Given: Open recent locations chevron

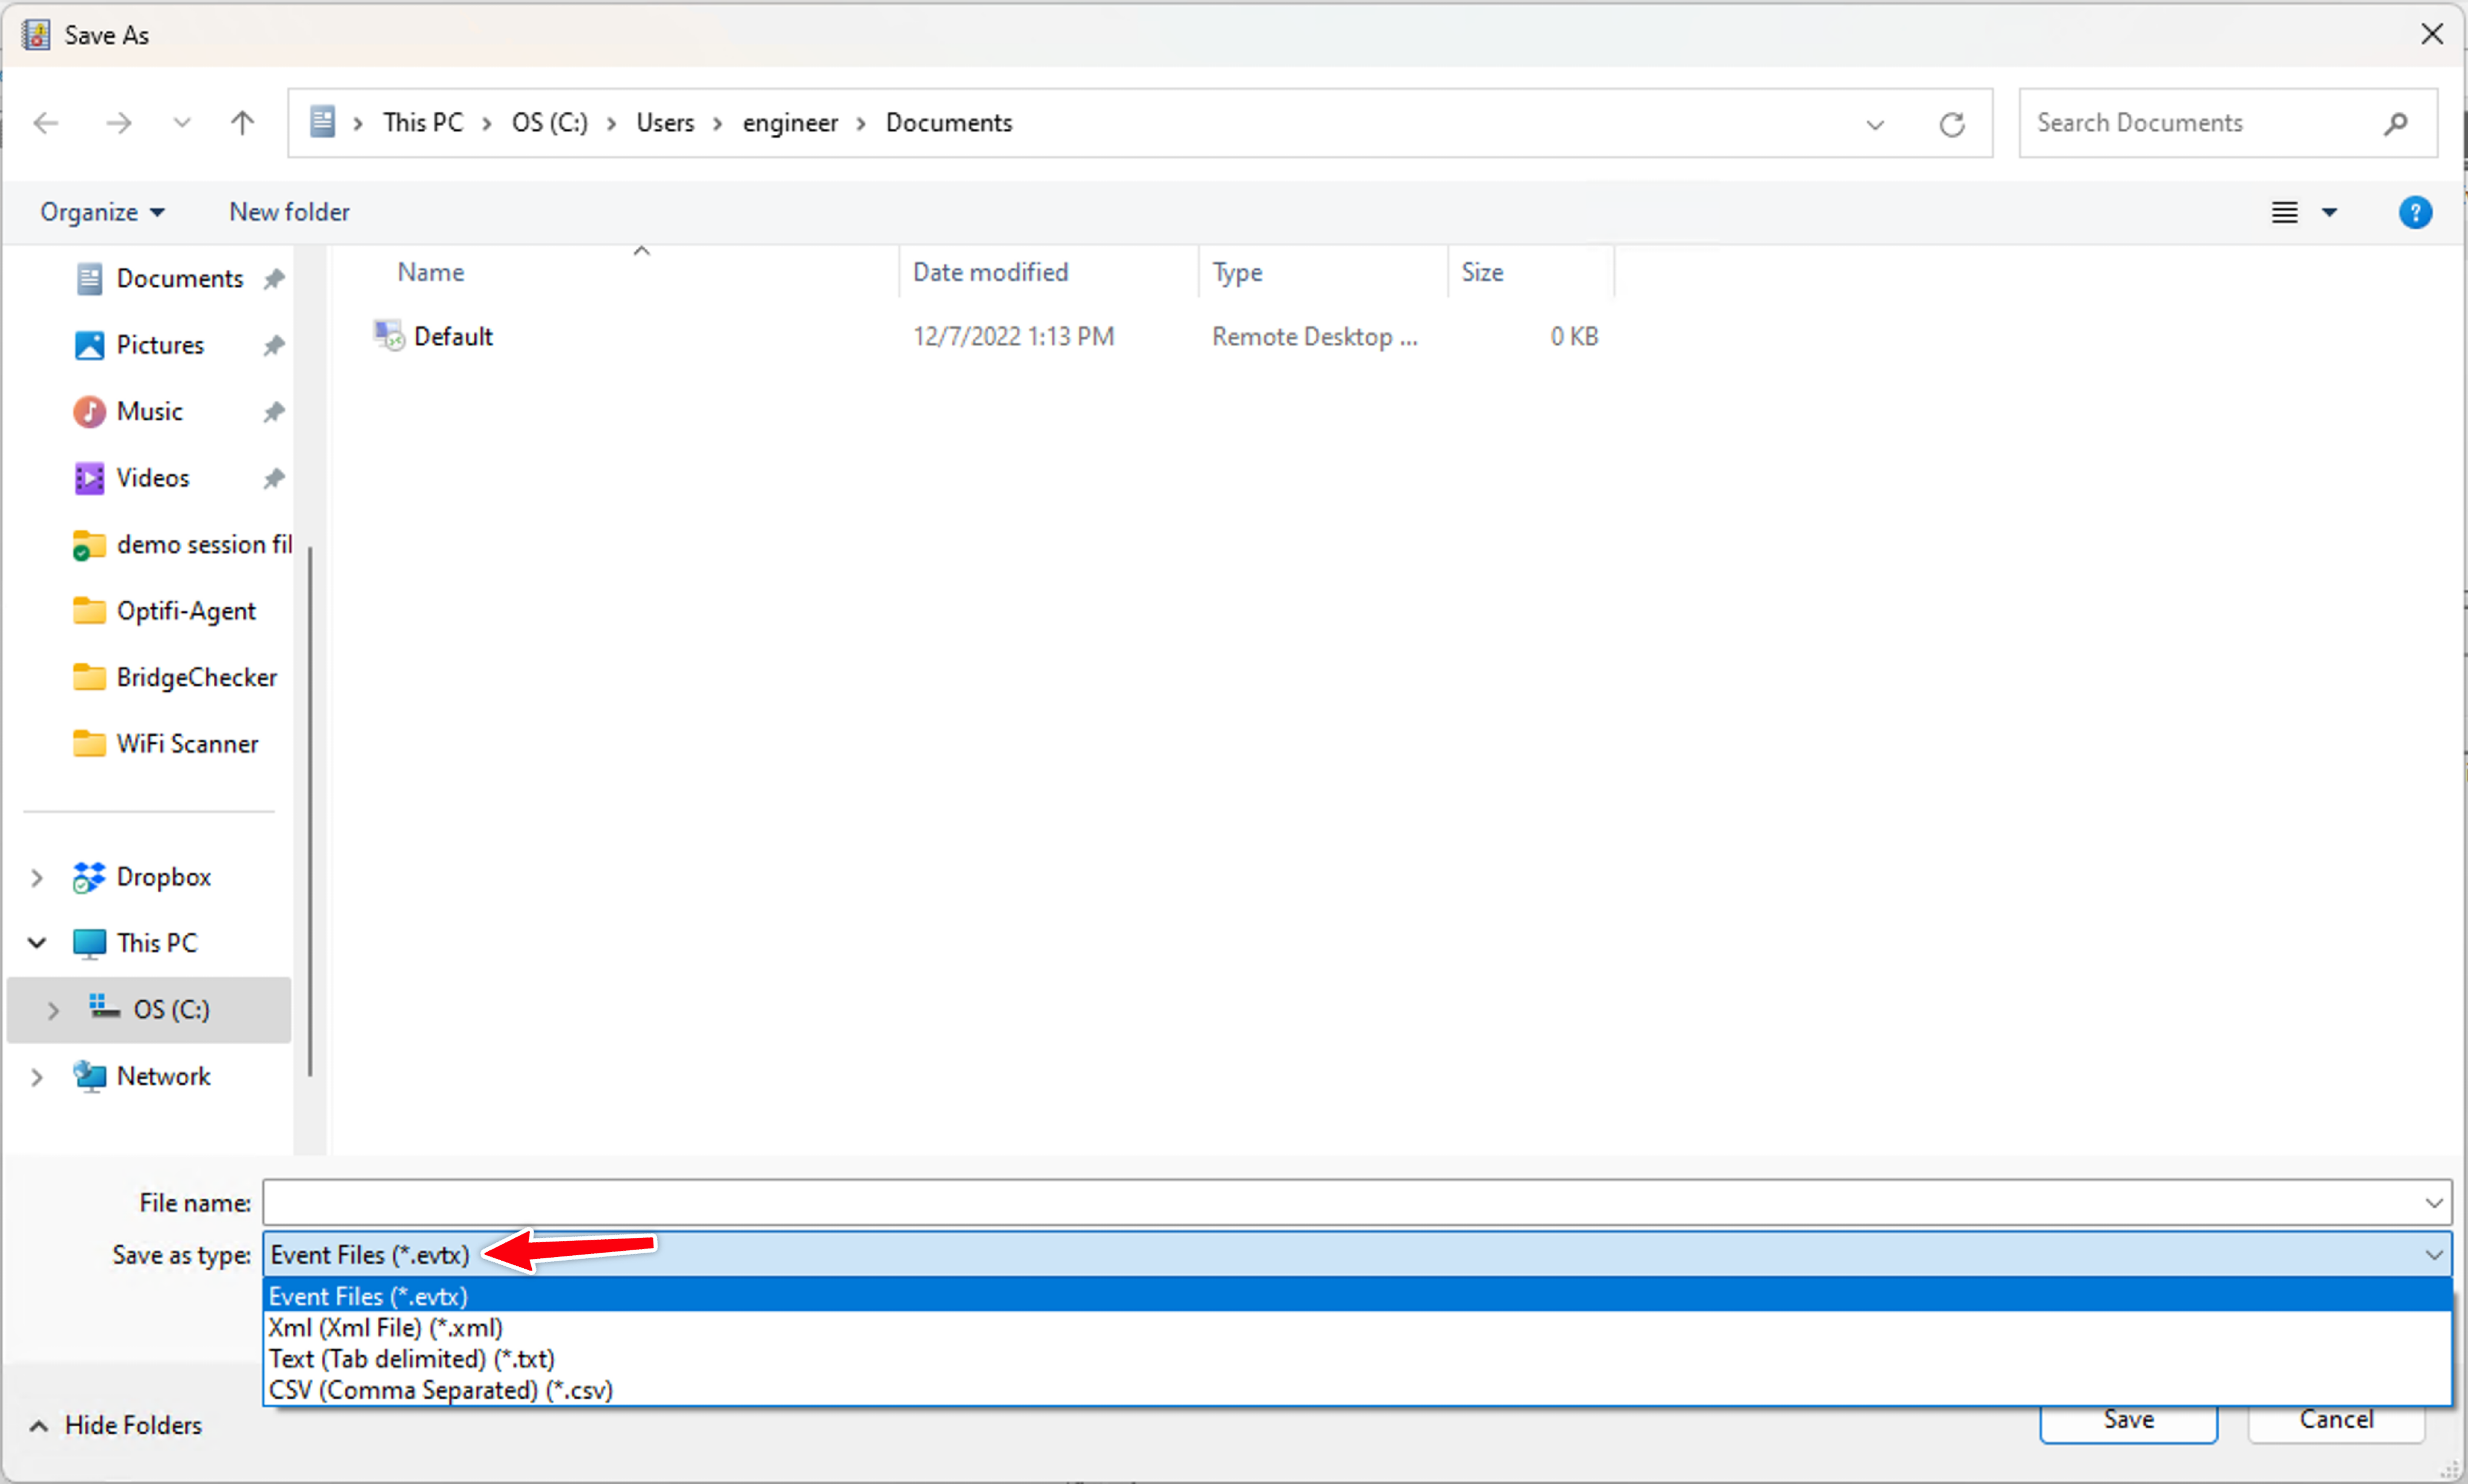Looking at the screenshot, I should click(x=181, y=123).
